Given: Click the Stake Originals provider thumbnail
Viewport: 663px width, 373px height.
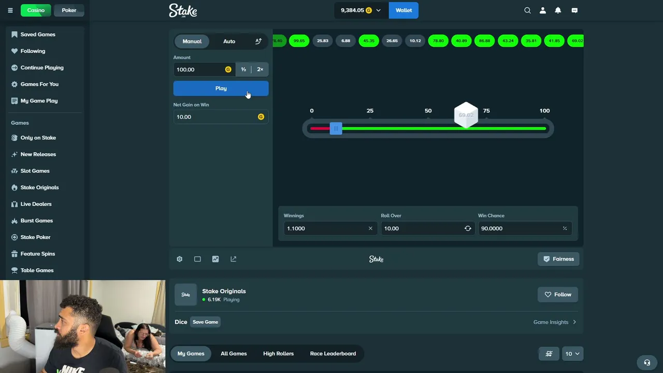Looking at the screenshot, I should (185, 295).
